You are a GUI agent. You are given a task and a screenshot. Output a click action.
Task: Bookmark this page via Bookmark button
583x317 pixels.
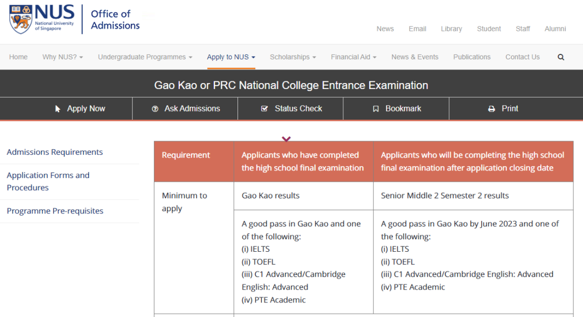[396, 109]
